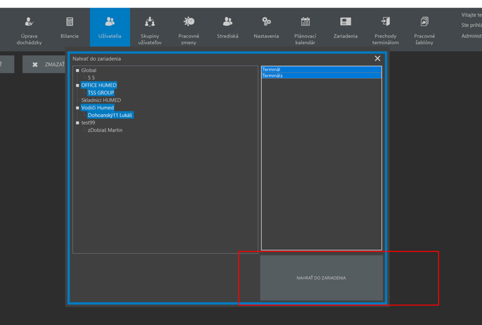Go to Strediská icon

click(x=228, y=22)
